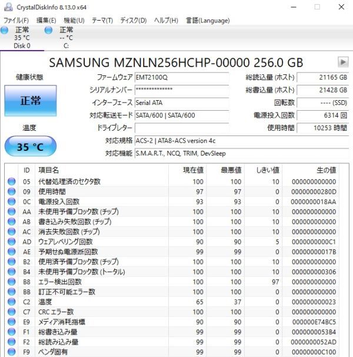Click status icon of row AA
The image size is (353, 357).
pyautogui.click(x=11, y=211)
